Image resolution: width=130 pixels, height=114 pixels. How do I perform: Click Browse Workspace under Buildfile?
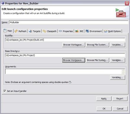point(74,45)
